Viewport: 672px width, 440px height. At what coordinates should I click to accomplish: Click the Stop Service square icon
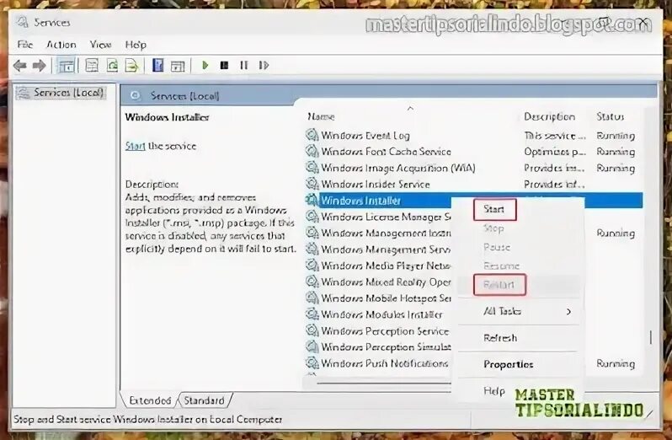coord(224,65)
